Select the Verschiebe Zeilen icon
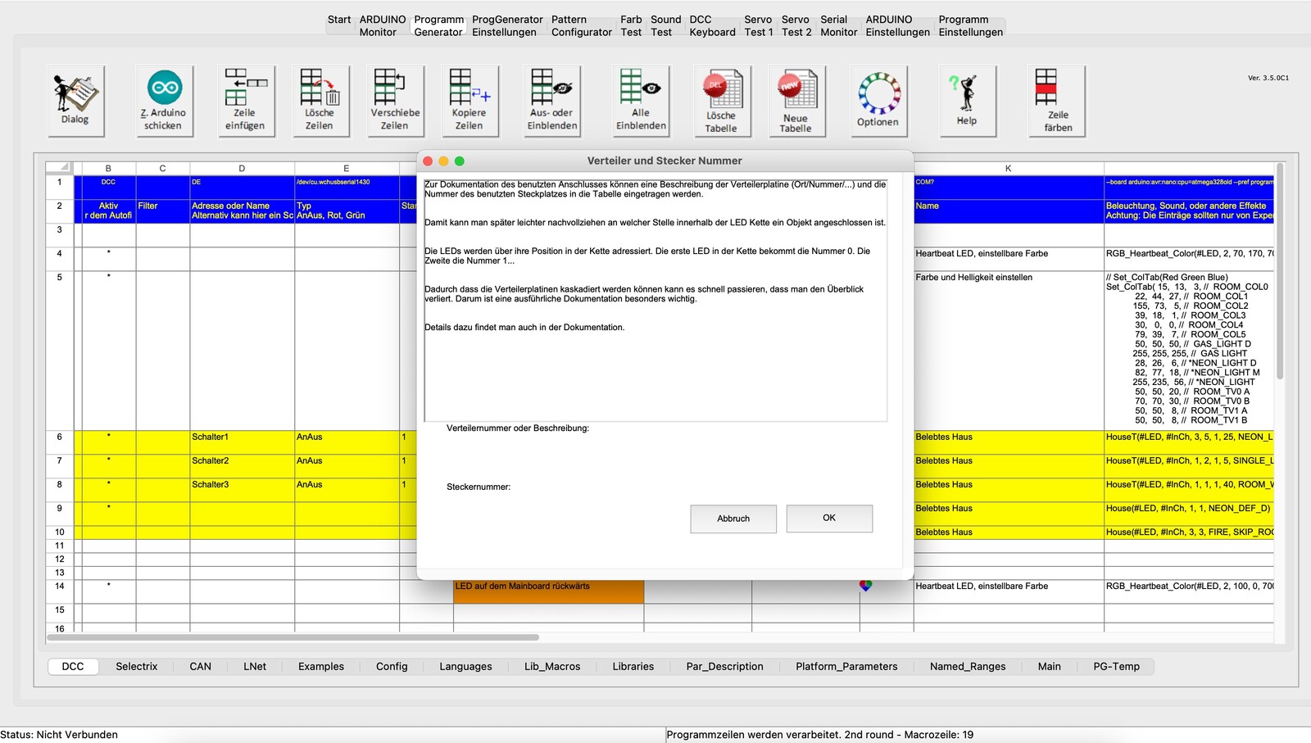Viewport: 1311px width, 743px height. tap(395, 100)
